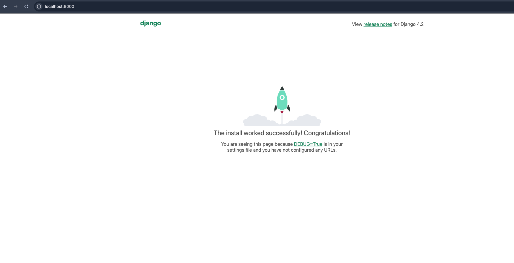Viewport: 514px width, 263px height.
Task: Open the release notes link
Action: point(378,24)
